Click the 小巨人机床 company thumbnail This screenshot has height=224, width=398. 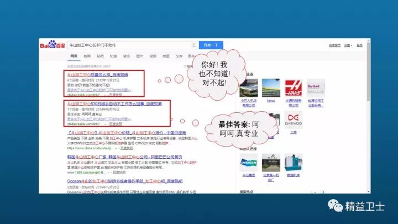click(x=249, y=88)
